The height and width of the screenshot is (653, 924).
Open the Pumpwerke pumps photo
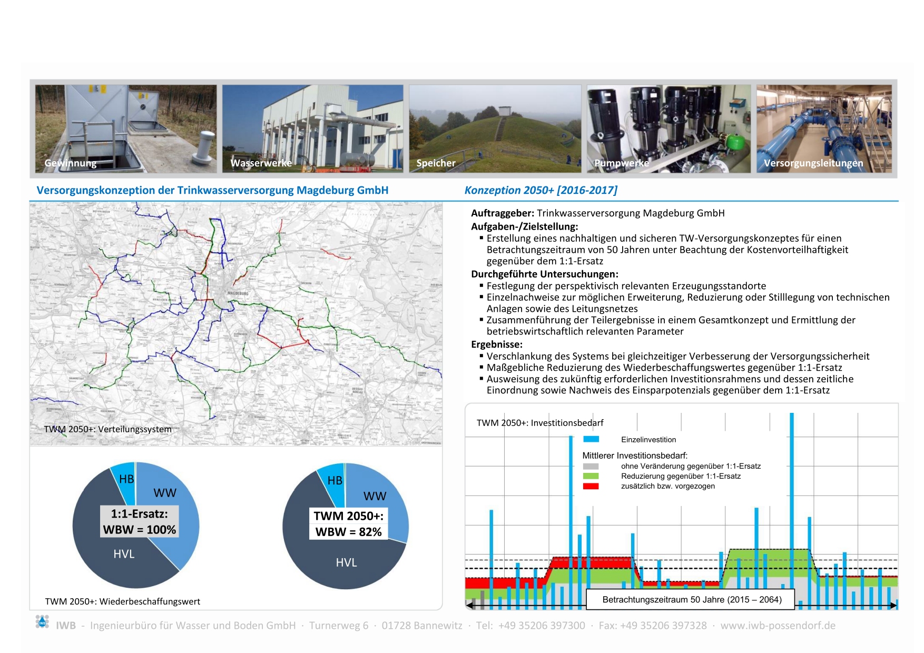(x=669, y=128)
